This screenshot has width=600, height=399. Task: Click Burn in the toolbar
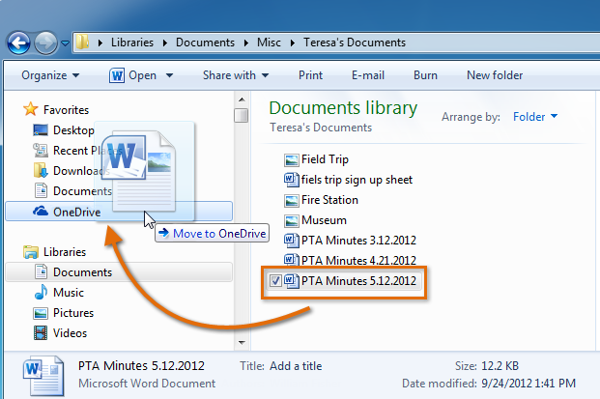pyautogui.click(x=425, y=75)
